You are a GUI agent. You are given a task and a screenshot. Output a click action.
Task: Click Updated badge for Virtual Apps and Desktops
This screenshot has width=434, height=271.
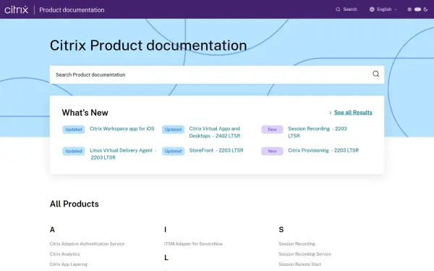[173, 129]
